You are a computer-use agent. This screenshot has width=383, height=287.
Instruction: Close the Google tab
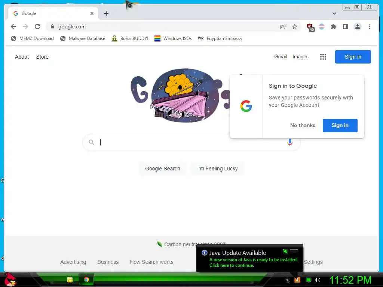point(92,13)
